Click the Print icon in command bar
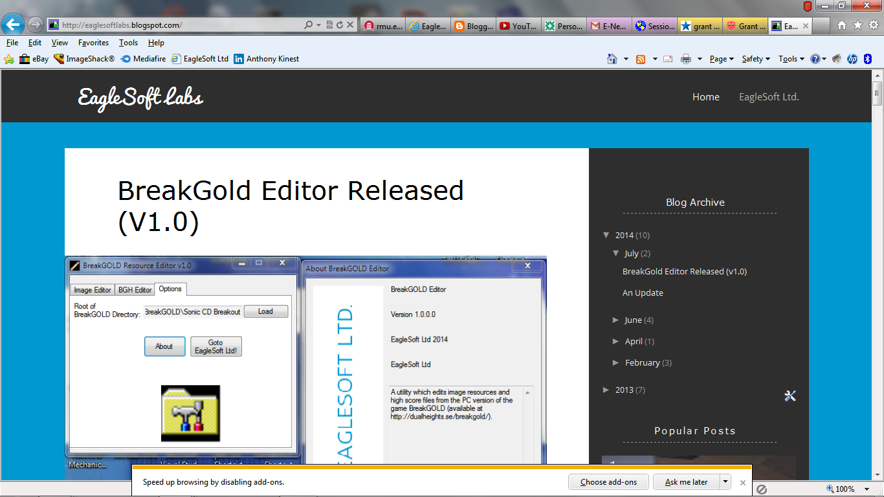The height and width of the screenshot is (497, 884). tap(686, 59)
